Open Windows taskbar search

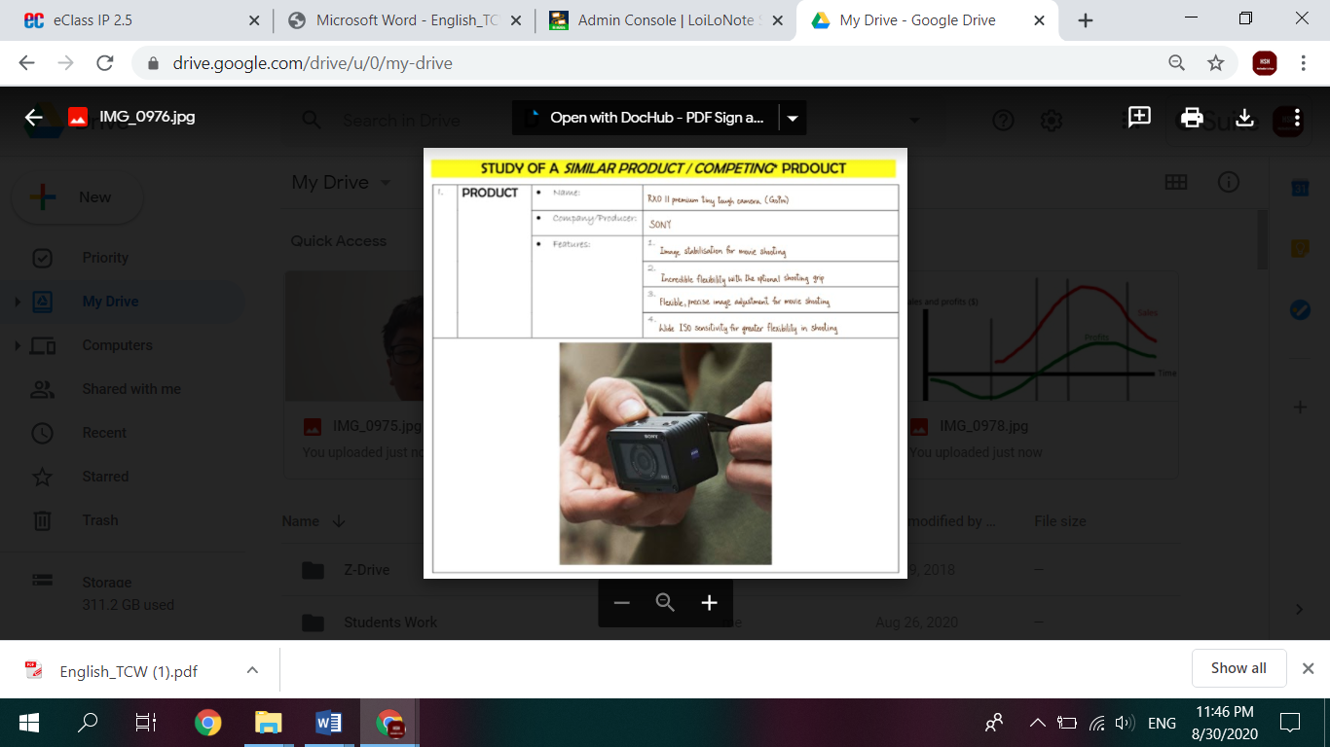88,723
